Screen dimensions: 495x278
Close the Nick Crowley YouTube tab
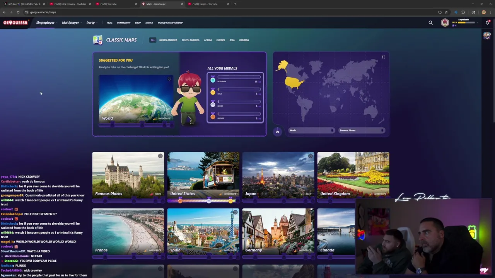90,4
